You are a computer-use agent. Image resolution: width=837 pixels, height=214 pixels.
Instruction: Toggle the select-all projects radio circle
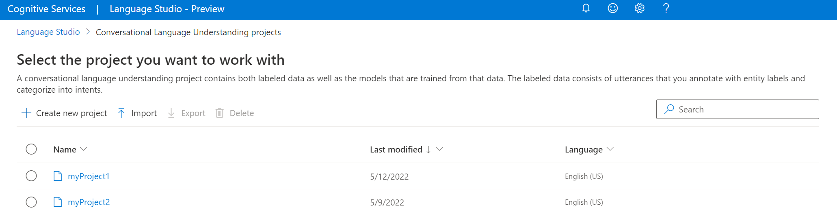[31, 149]
